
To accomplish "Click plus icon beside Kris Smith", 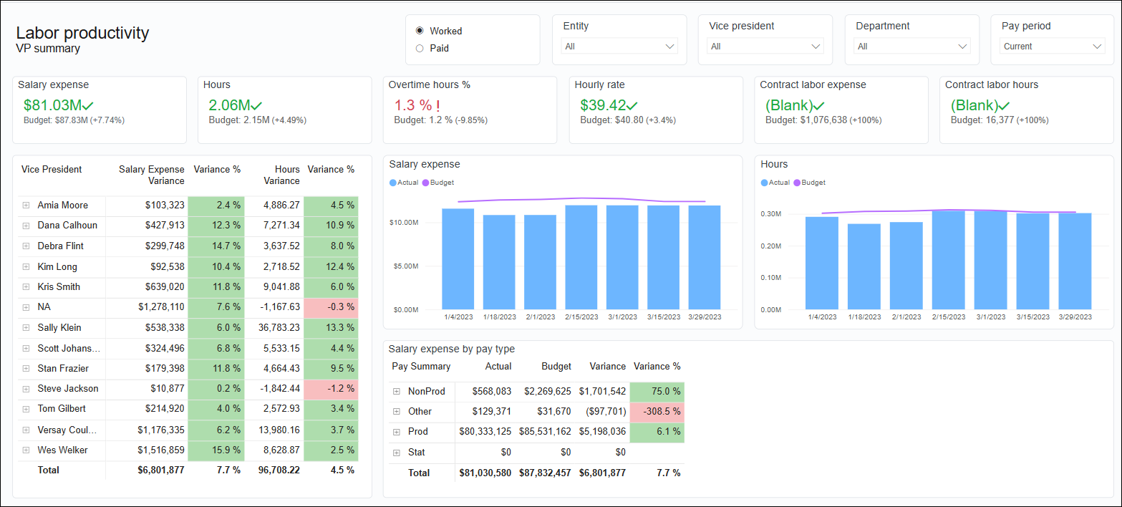I will [x=26, y=287].
